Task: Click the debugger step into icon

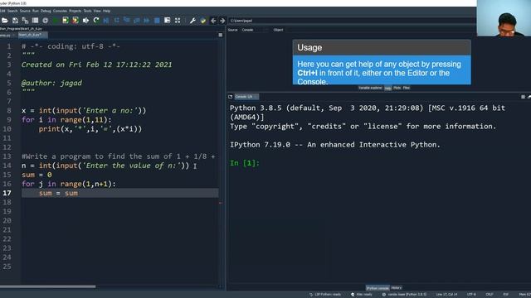Action: click(x=126, y=21)
